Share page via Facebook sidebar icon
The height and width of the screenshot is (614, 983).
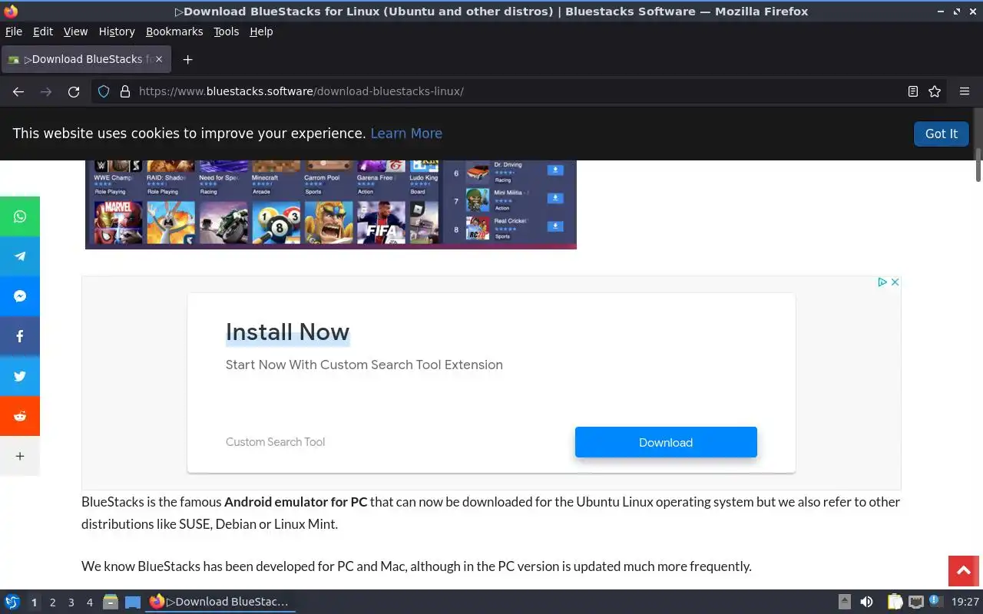point(20,336)
